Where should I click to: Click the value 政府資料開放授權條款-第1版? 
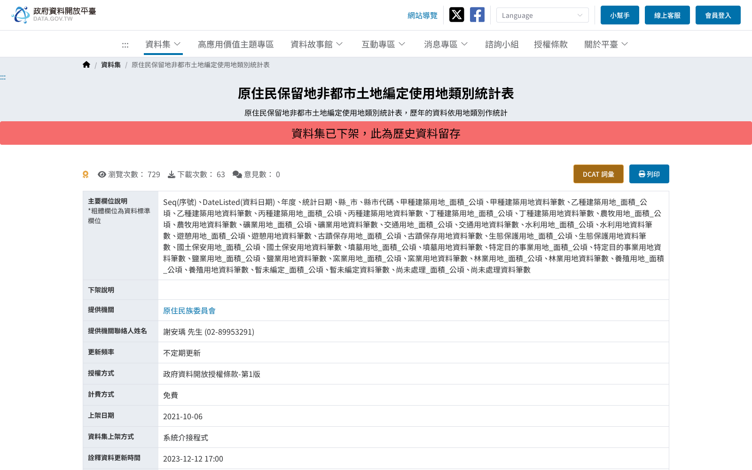211,374
